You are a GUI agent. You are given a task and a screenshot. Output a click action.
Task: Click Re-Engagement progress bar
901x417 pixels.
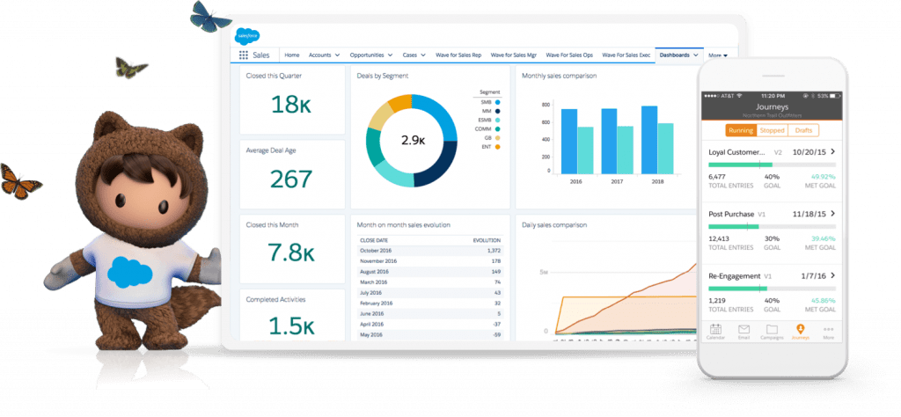click(x=772, y=289)
